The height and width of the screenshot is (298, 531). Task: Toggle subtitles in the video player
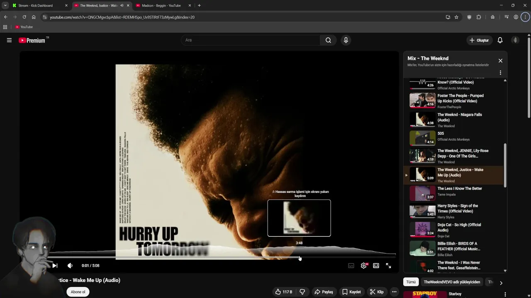pyautogui.click(x=351, y=266)
